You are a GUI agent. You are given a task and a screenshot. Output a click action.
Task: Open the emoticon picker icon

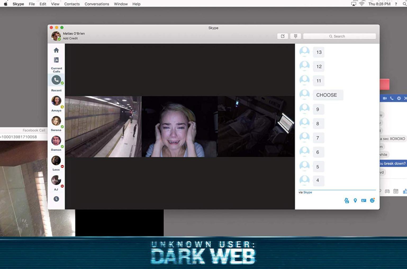372,200
